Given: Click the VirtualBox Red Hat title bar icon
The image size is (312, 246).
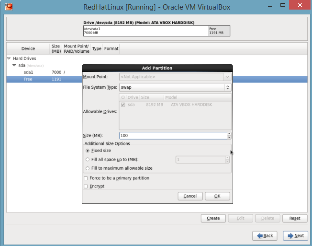Looking at the screenshot, I should click(9, 7).
